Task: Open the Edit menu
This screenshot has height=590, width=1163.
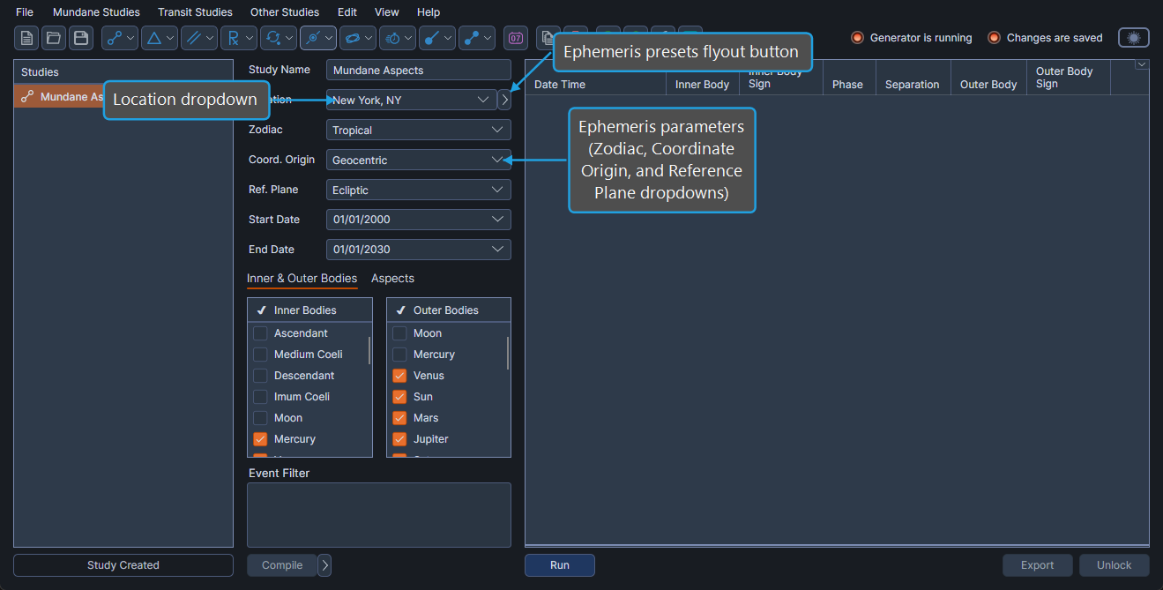Action: coord(347,12)
